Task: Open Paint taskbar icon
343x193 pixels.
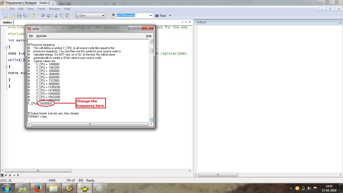Action: 100,188
